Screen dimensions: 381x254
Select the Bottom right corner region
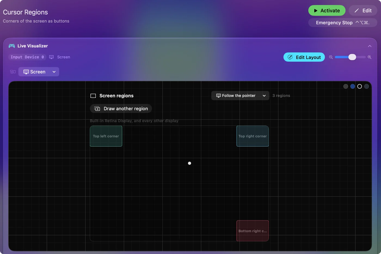tap(253, 231)
